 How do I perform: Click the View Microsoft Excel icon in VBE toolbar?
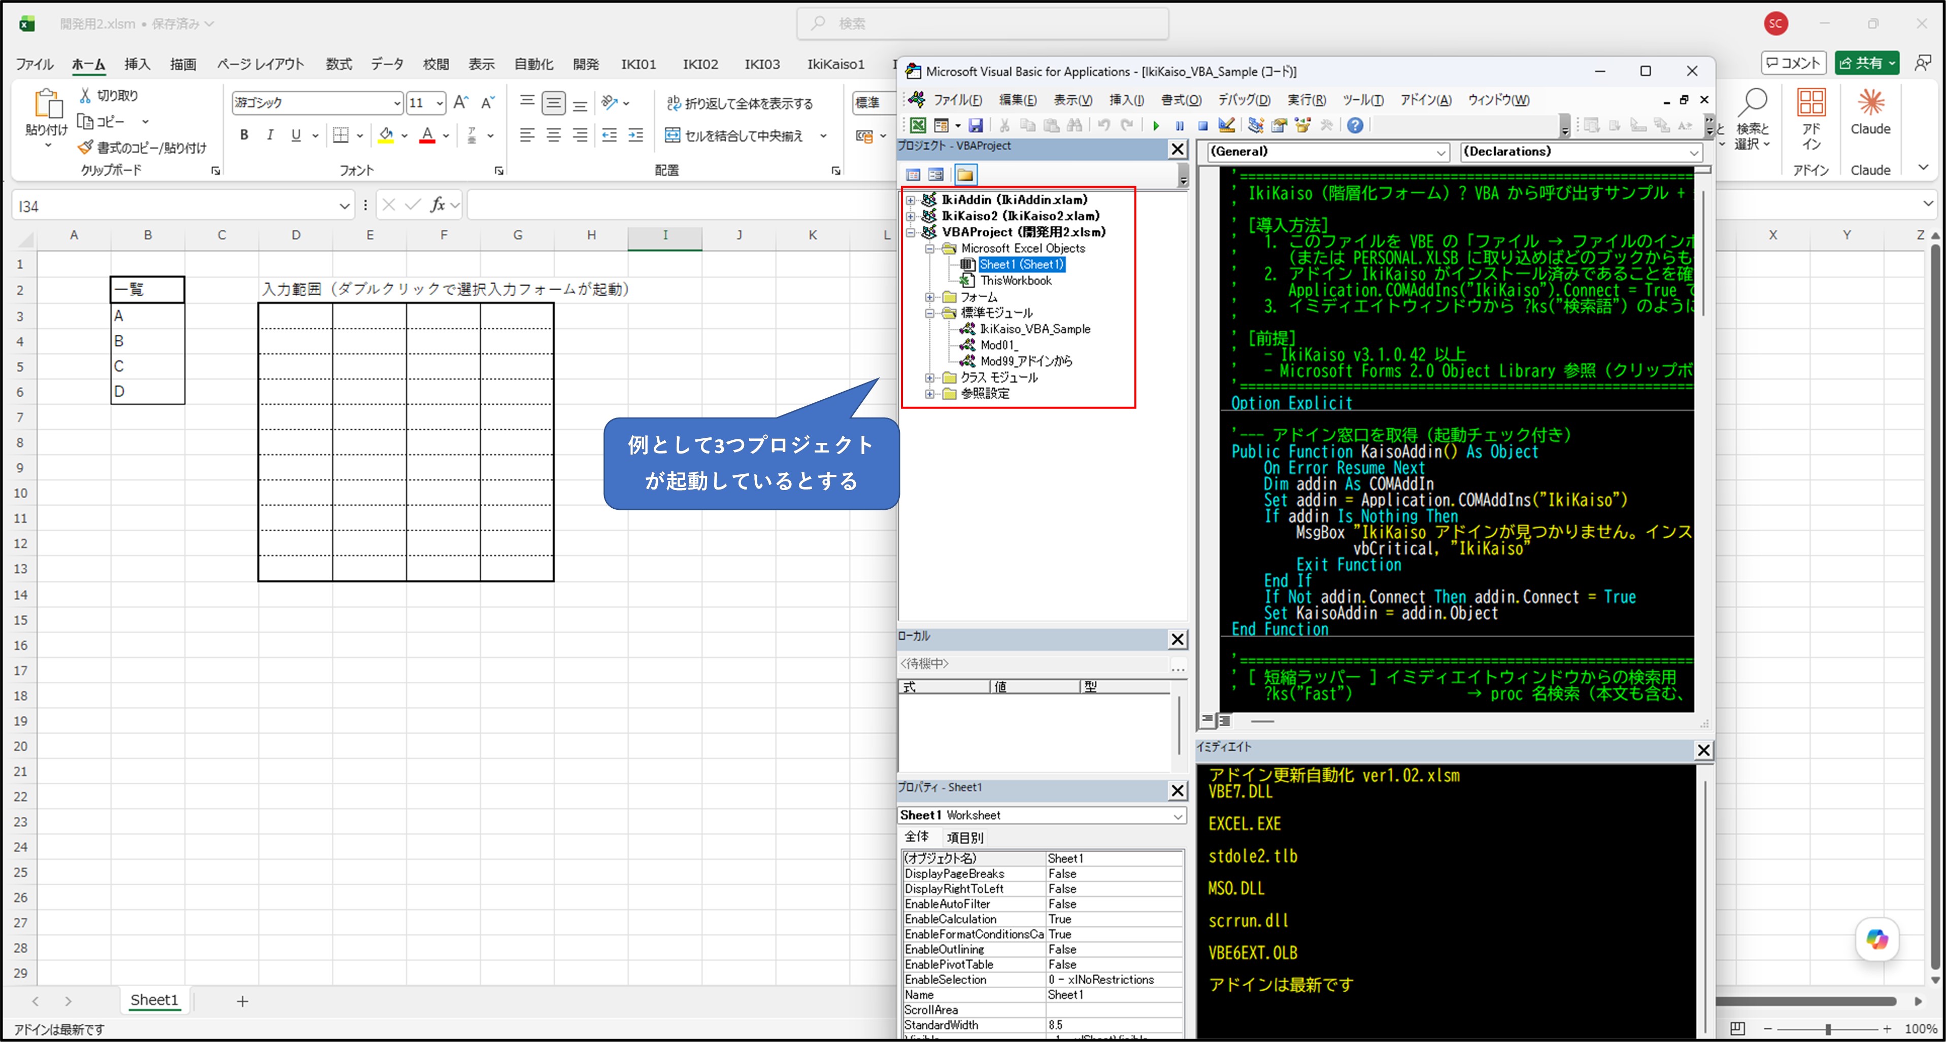coord(918,125)
